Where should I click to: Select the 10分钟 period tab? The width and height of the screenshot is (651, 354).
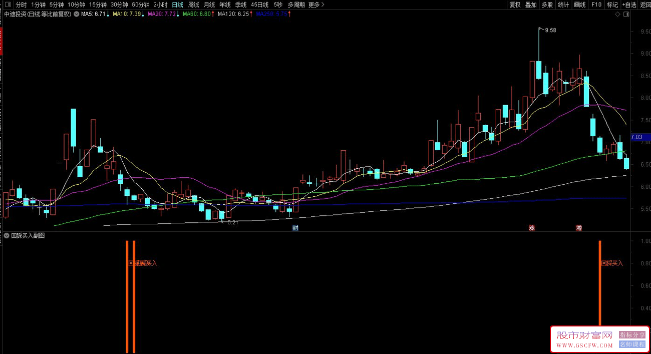point(77,5)
